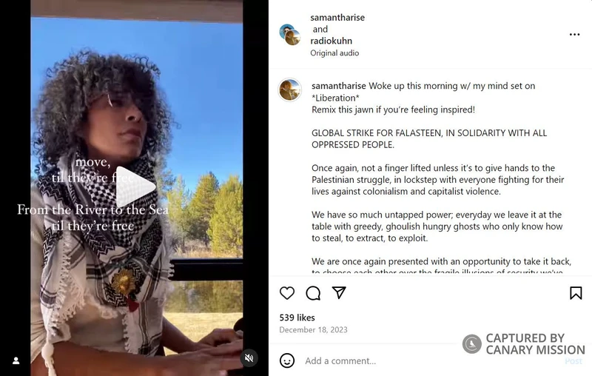This screenshot has width=592, height=376.
Task: Open the caption author's profile picture
Action: point(289,90)
